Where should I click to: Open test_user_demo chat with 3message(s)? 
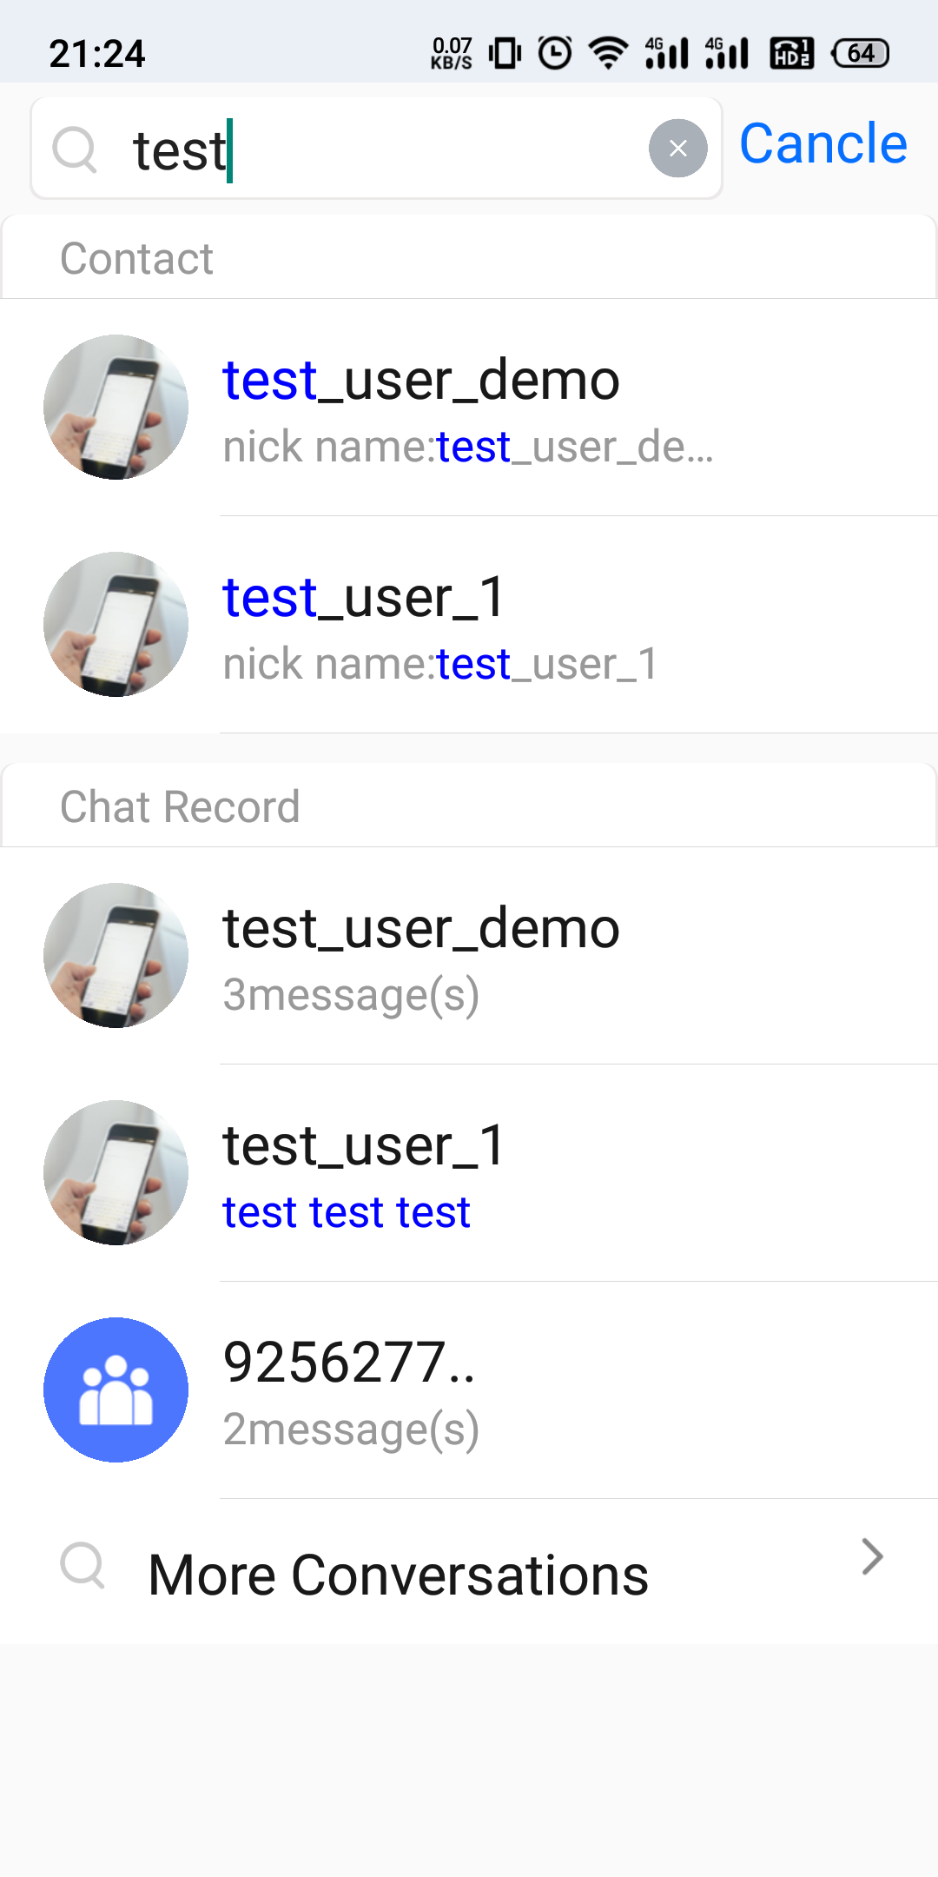pos(469,956)
